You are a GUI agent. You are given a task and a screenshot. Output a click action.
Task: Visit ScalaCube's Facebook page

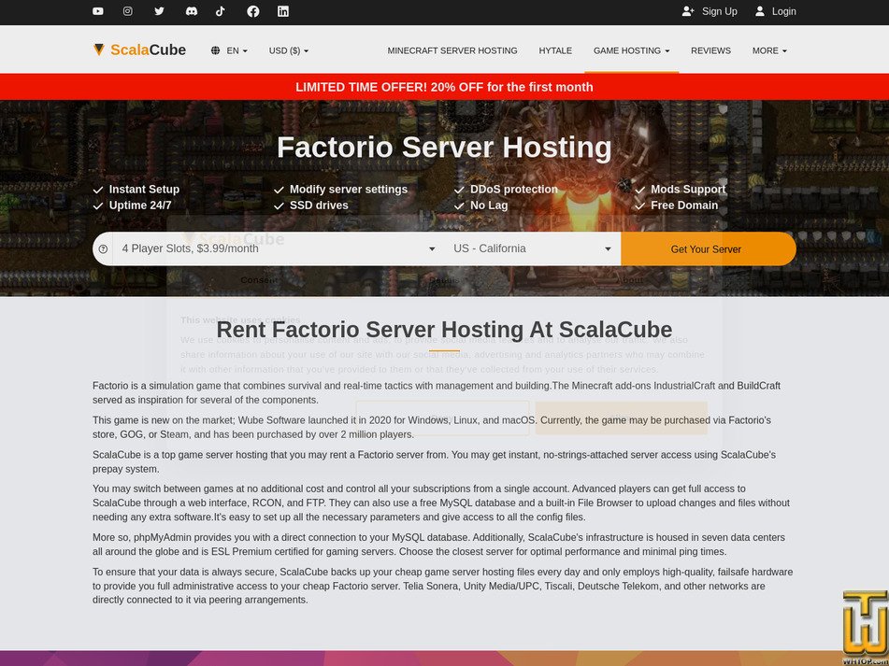[251, 12]
